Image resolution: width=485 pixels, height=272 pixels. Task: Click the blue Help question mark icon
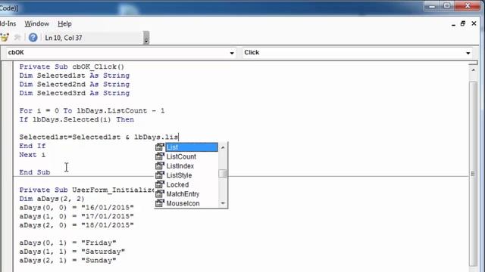tap(33, 38)
